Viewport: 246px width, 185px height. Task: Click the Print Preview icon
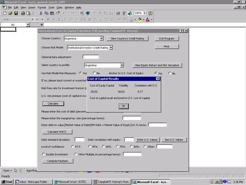(28, 13)
